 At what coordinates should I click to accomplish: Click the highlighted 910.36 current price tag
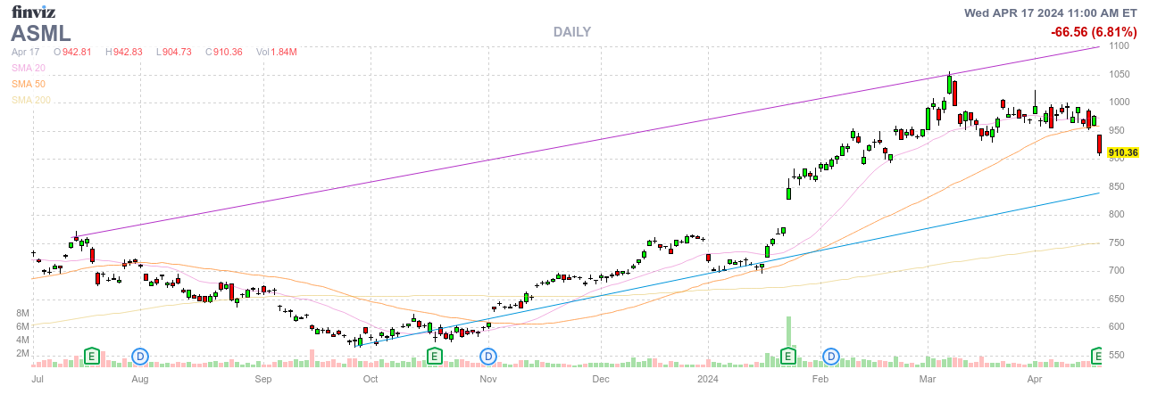point(1123,153)
